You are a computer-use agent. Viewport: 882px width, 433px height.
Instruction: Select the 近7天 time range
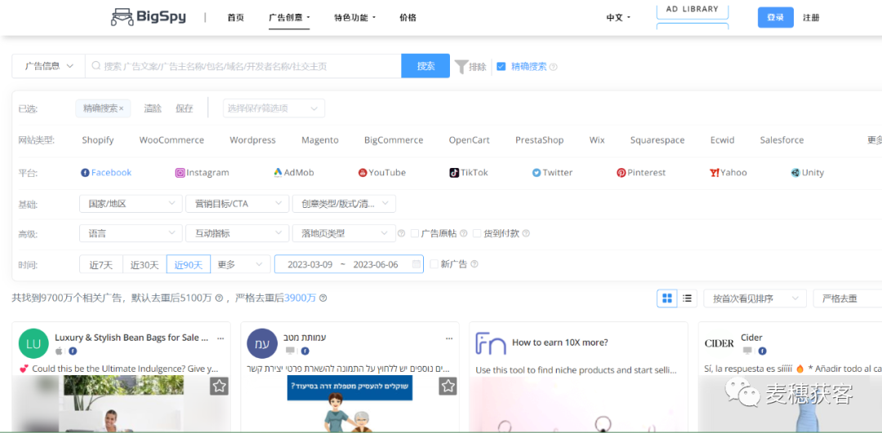[x=101, y=264]
